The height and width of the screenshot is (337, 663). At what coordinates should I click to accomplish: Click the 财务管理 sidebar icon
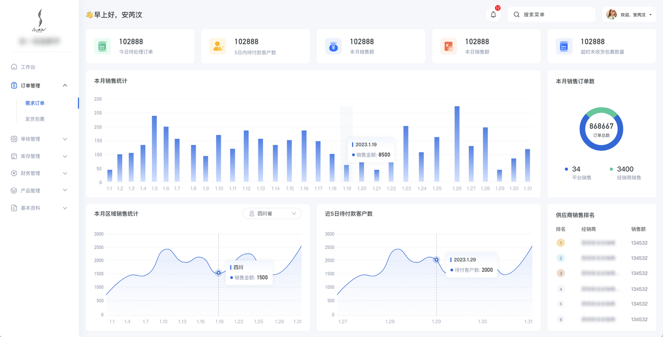(14, 174)
